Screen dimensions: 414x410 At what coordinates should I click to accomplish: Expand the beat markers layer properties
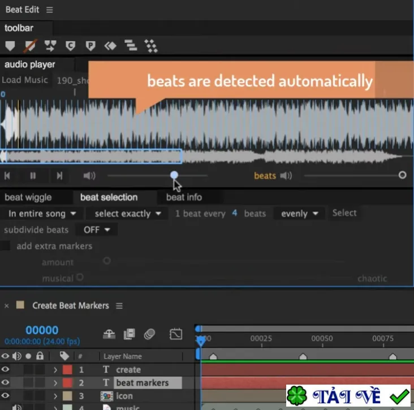(55, 383)
